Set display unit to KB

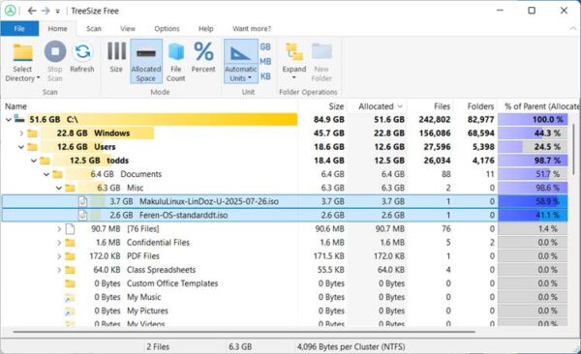tap(265, 76)
